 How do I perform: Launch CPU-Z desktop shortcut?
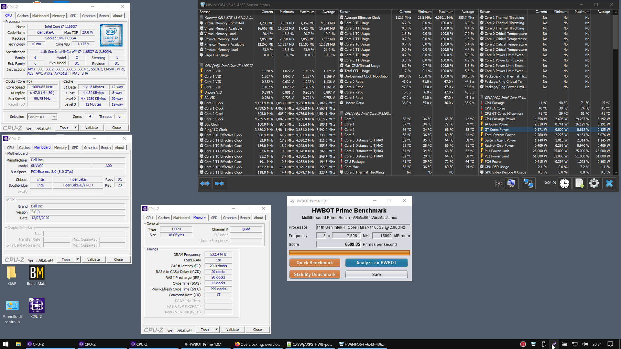pos(37,308)
